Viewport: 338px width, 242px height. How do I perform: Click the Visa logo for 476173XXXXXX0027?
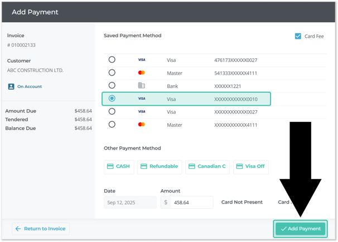pos(141,60)
